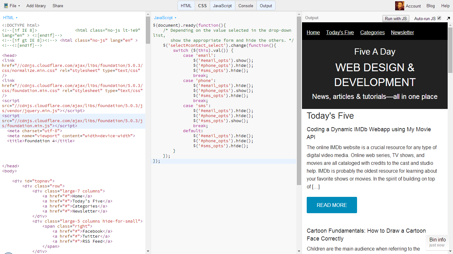The height and width of the screenshot is (254, 453).
Task: Click the meta charset="utf-8" line
Action: [x=35, y=131]
